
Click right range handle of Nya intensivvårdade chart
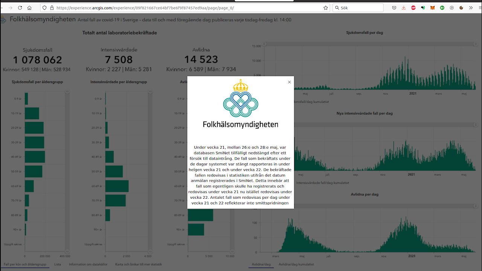click(476, 125)
